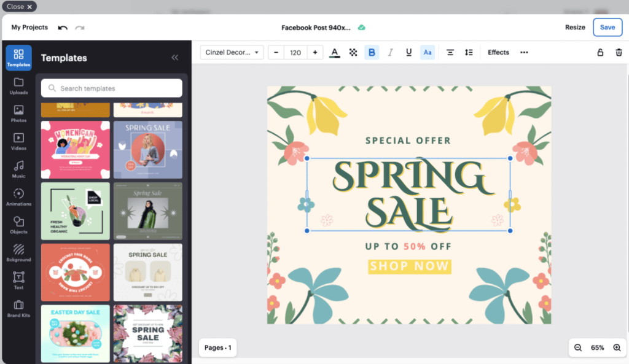
Task: Switch to the Text tab in sidebar
Action: pos(18,281)
